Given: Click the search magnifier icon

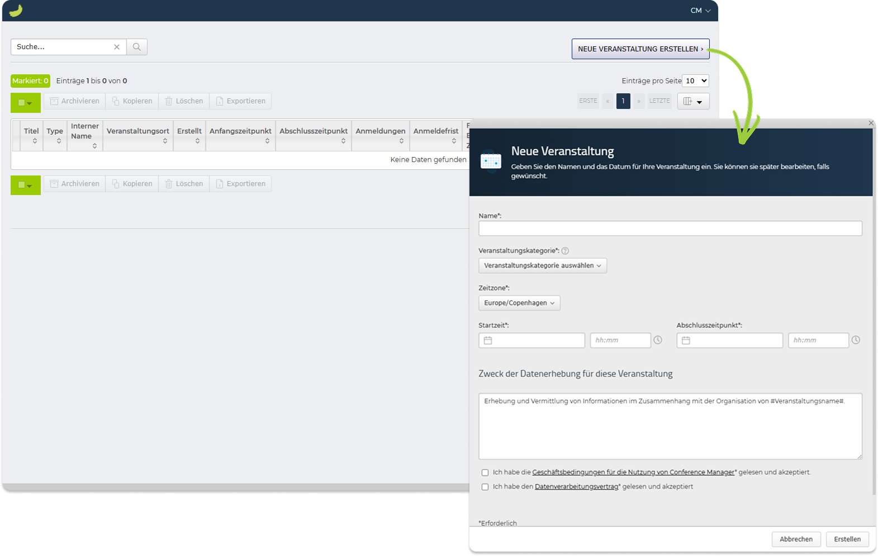Looking at the screenshot, I should point(137,47).
